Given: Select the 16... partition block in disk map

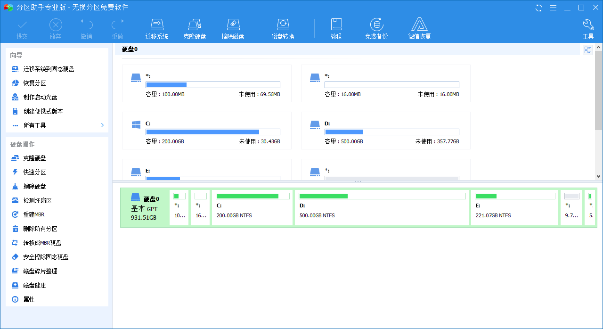Looking at the screenshot, I should click(201, 208).
